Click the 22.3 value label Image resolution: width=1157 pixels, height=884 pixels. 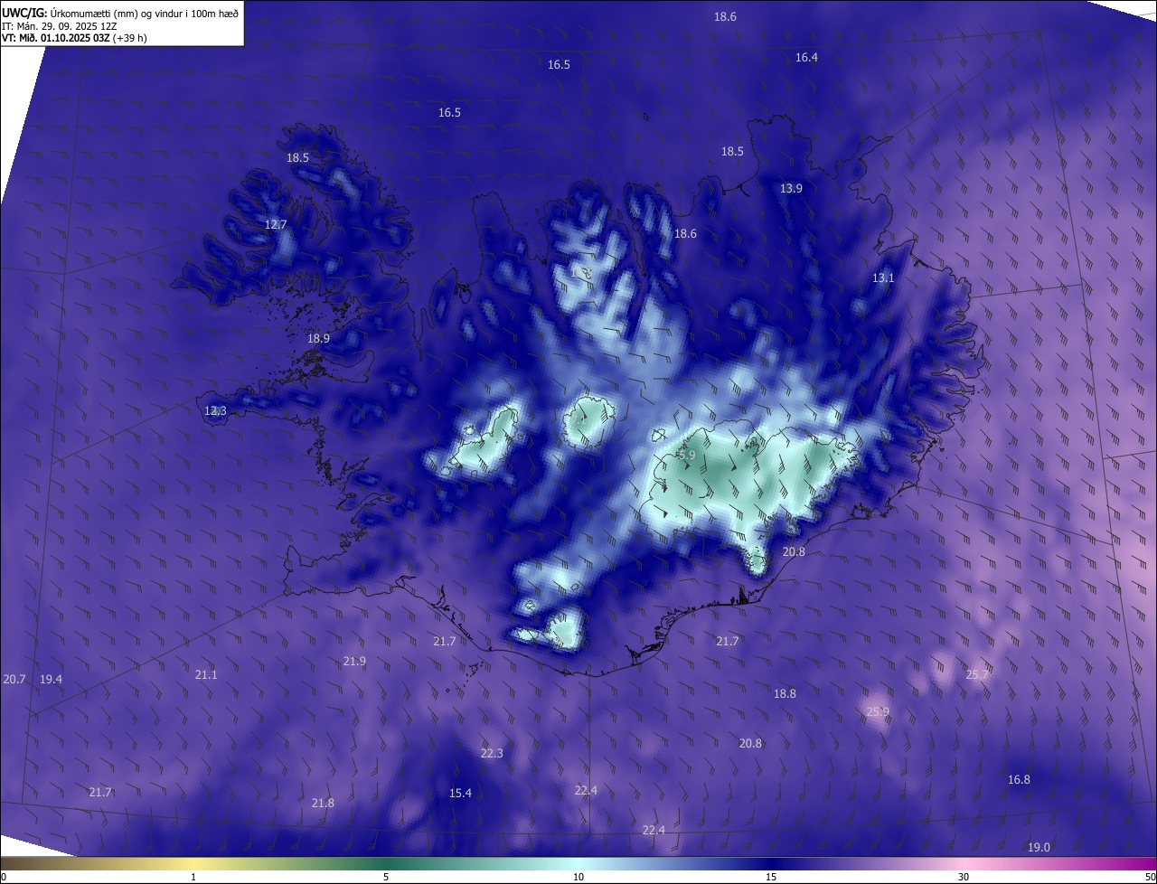(x=492, y=753)
